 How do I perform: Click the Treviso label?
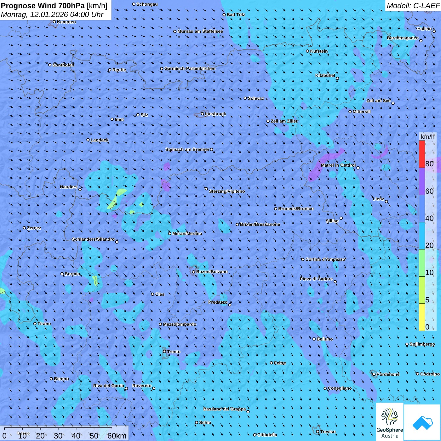point(328,432)
